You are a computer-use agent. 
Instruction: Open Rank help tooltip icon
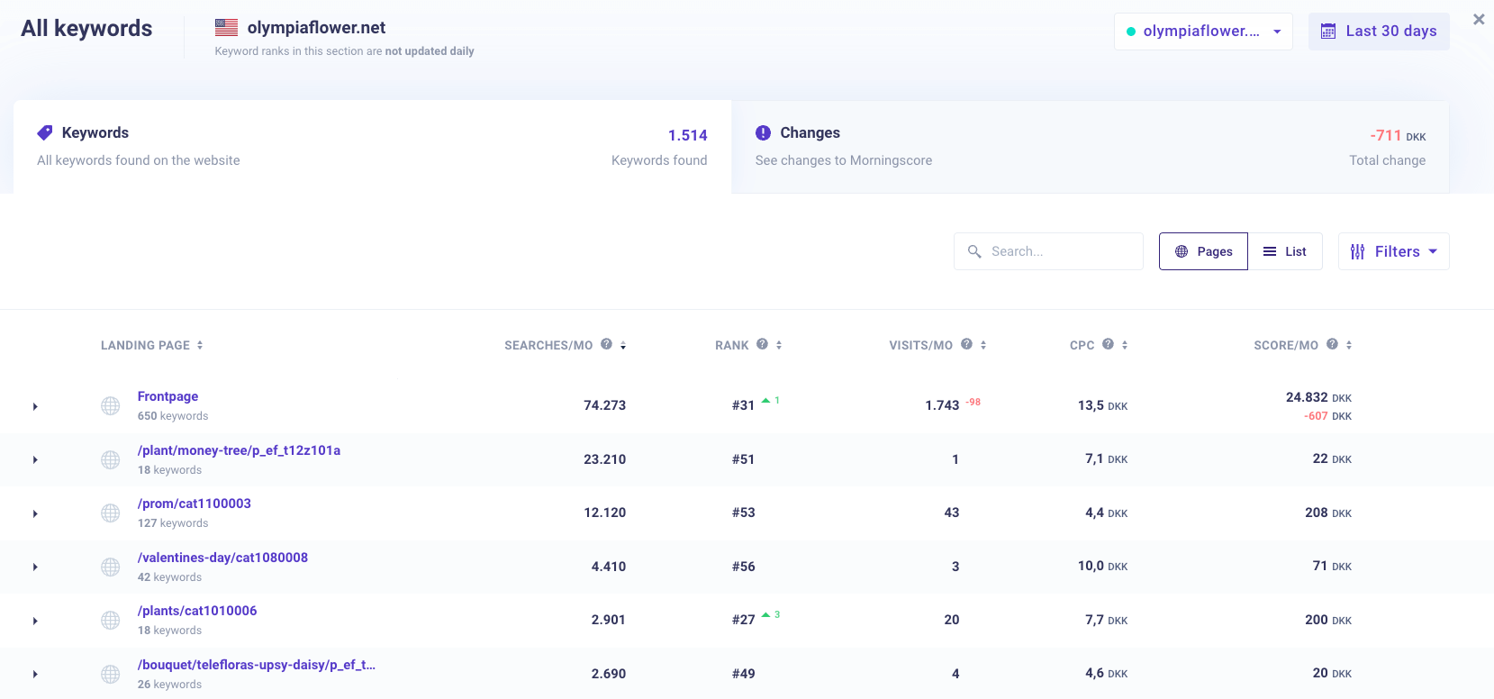click(x=763, y=344)
